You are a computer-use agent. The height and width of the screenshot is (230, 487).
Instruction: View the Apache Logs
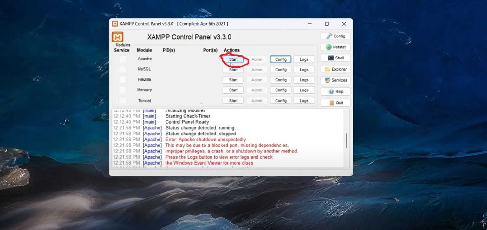304,59
